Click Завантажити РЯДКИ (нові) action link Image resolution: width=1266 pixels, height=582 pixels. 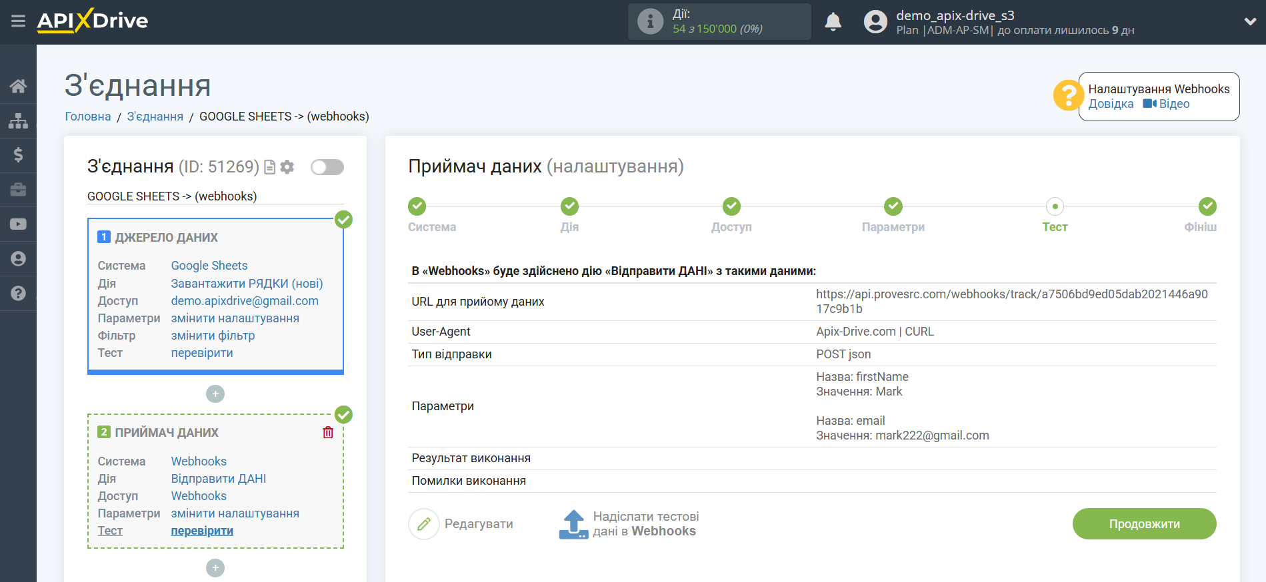click(247, 284)
